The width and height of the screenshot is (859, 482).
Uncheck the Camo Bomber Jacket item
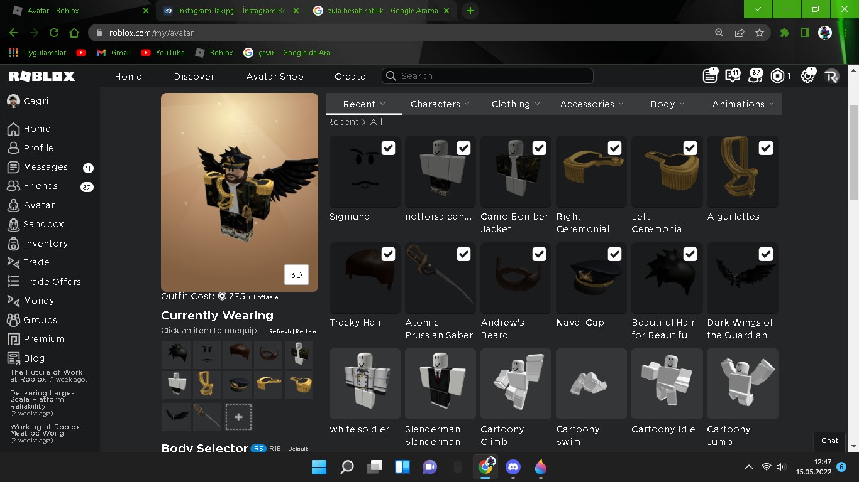(539, 148)
